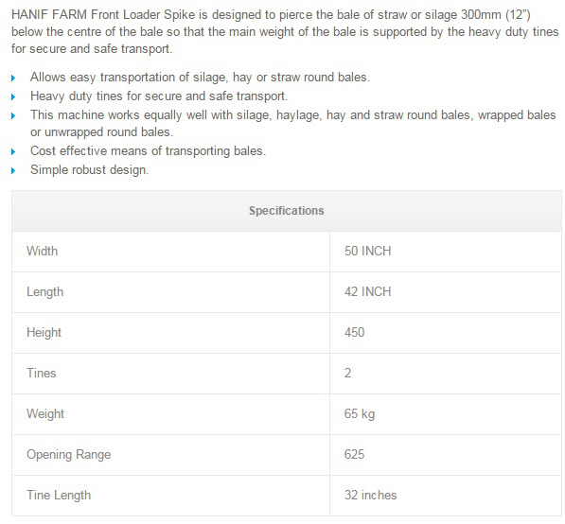Viewport: 565px width, 524px height.
Task: Click the arrow bullet before 'Cost effective means'
Action: coord(13,151)
